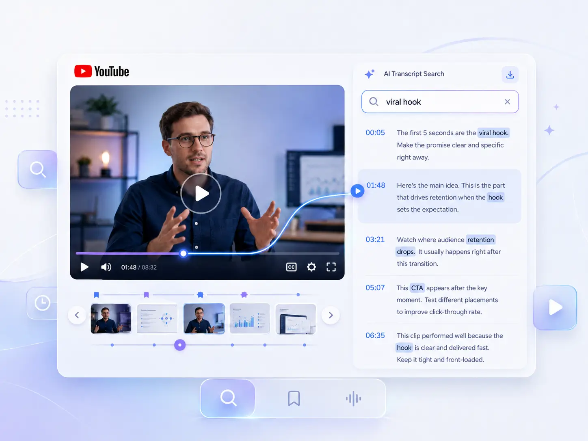Jump to timestamp 06:35
The image size is (588, 441).
click(375, 335)
